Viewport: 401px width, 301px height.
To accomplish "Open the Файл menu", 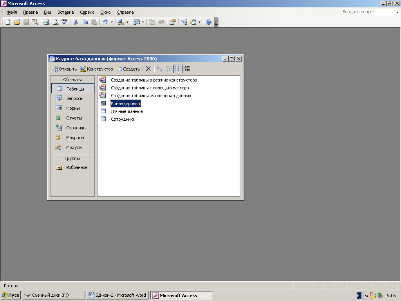I will (x=12, y=12).
